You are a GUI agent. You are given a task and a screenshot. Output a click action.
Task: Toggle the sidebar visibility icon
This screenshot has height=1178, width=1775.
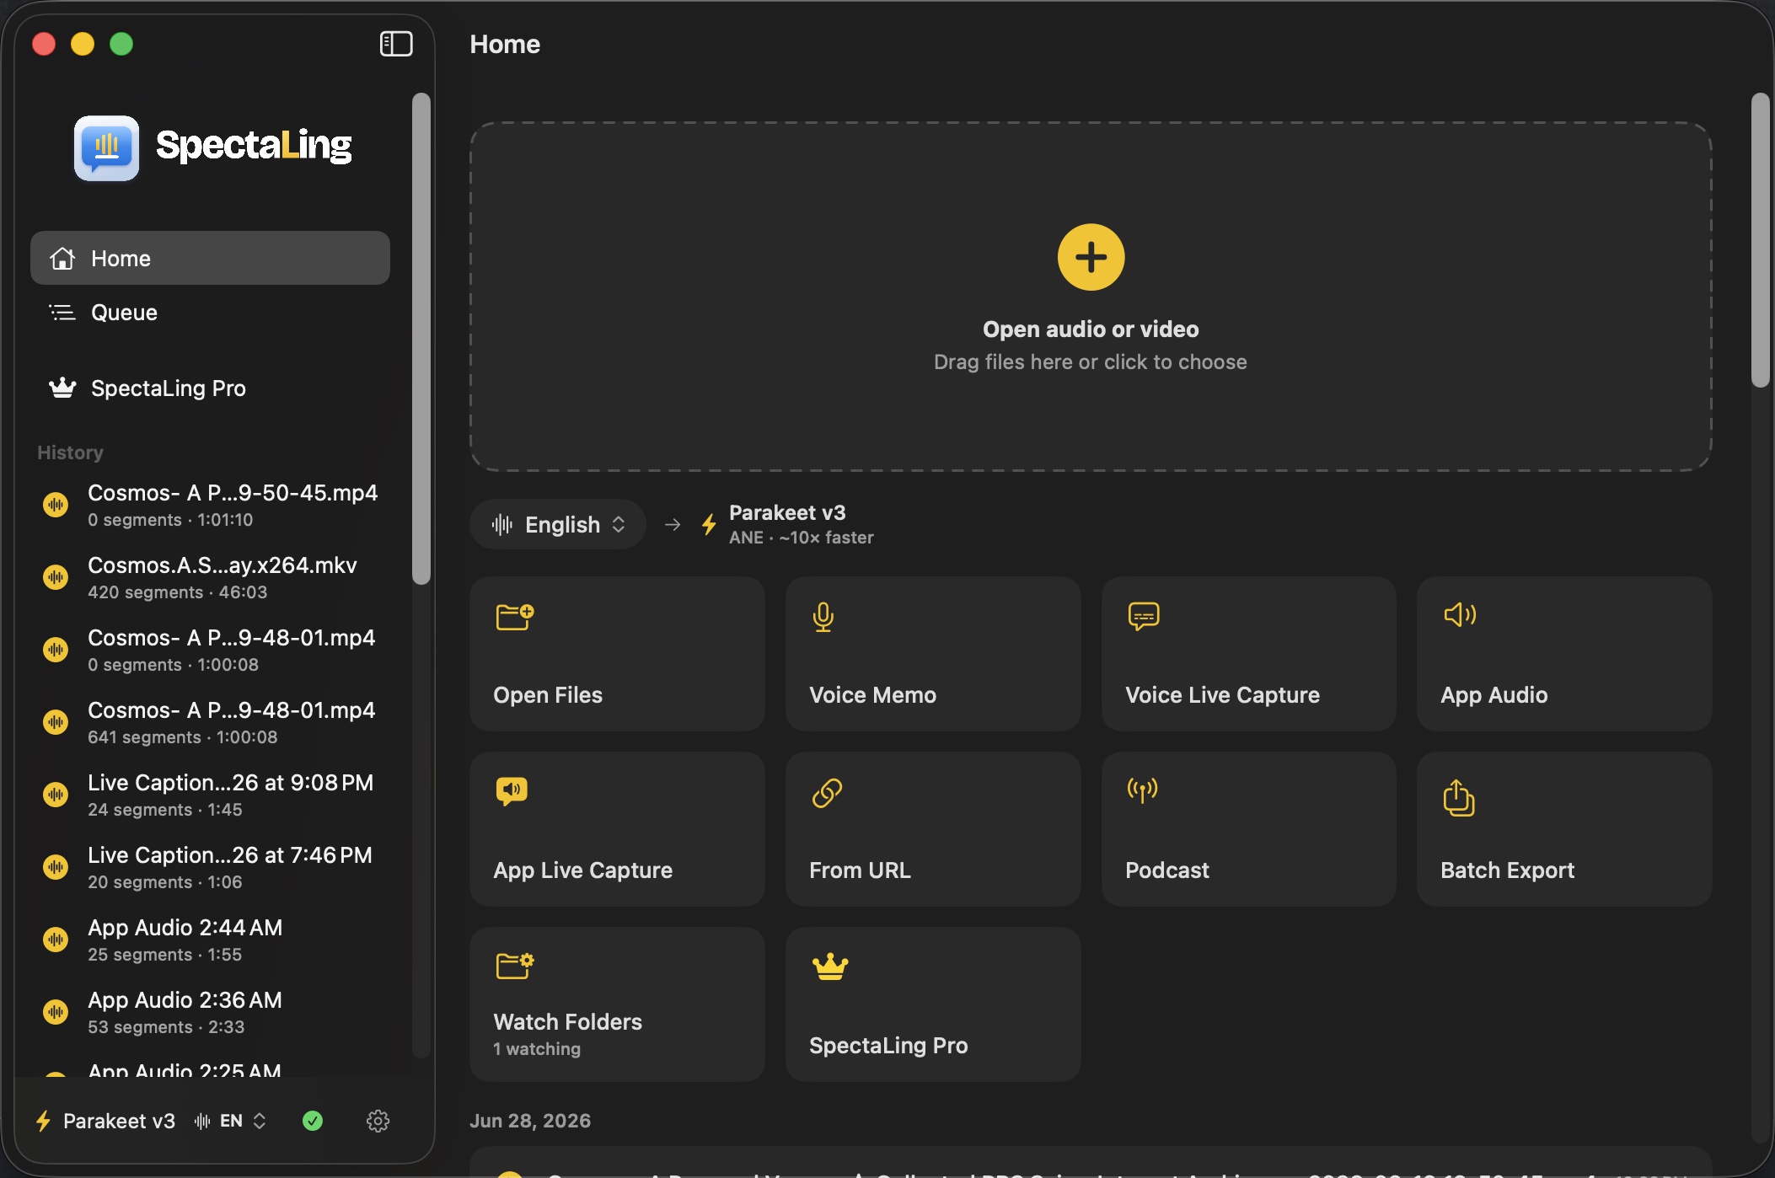pos(396,44)
